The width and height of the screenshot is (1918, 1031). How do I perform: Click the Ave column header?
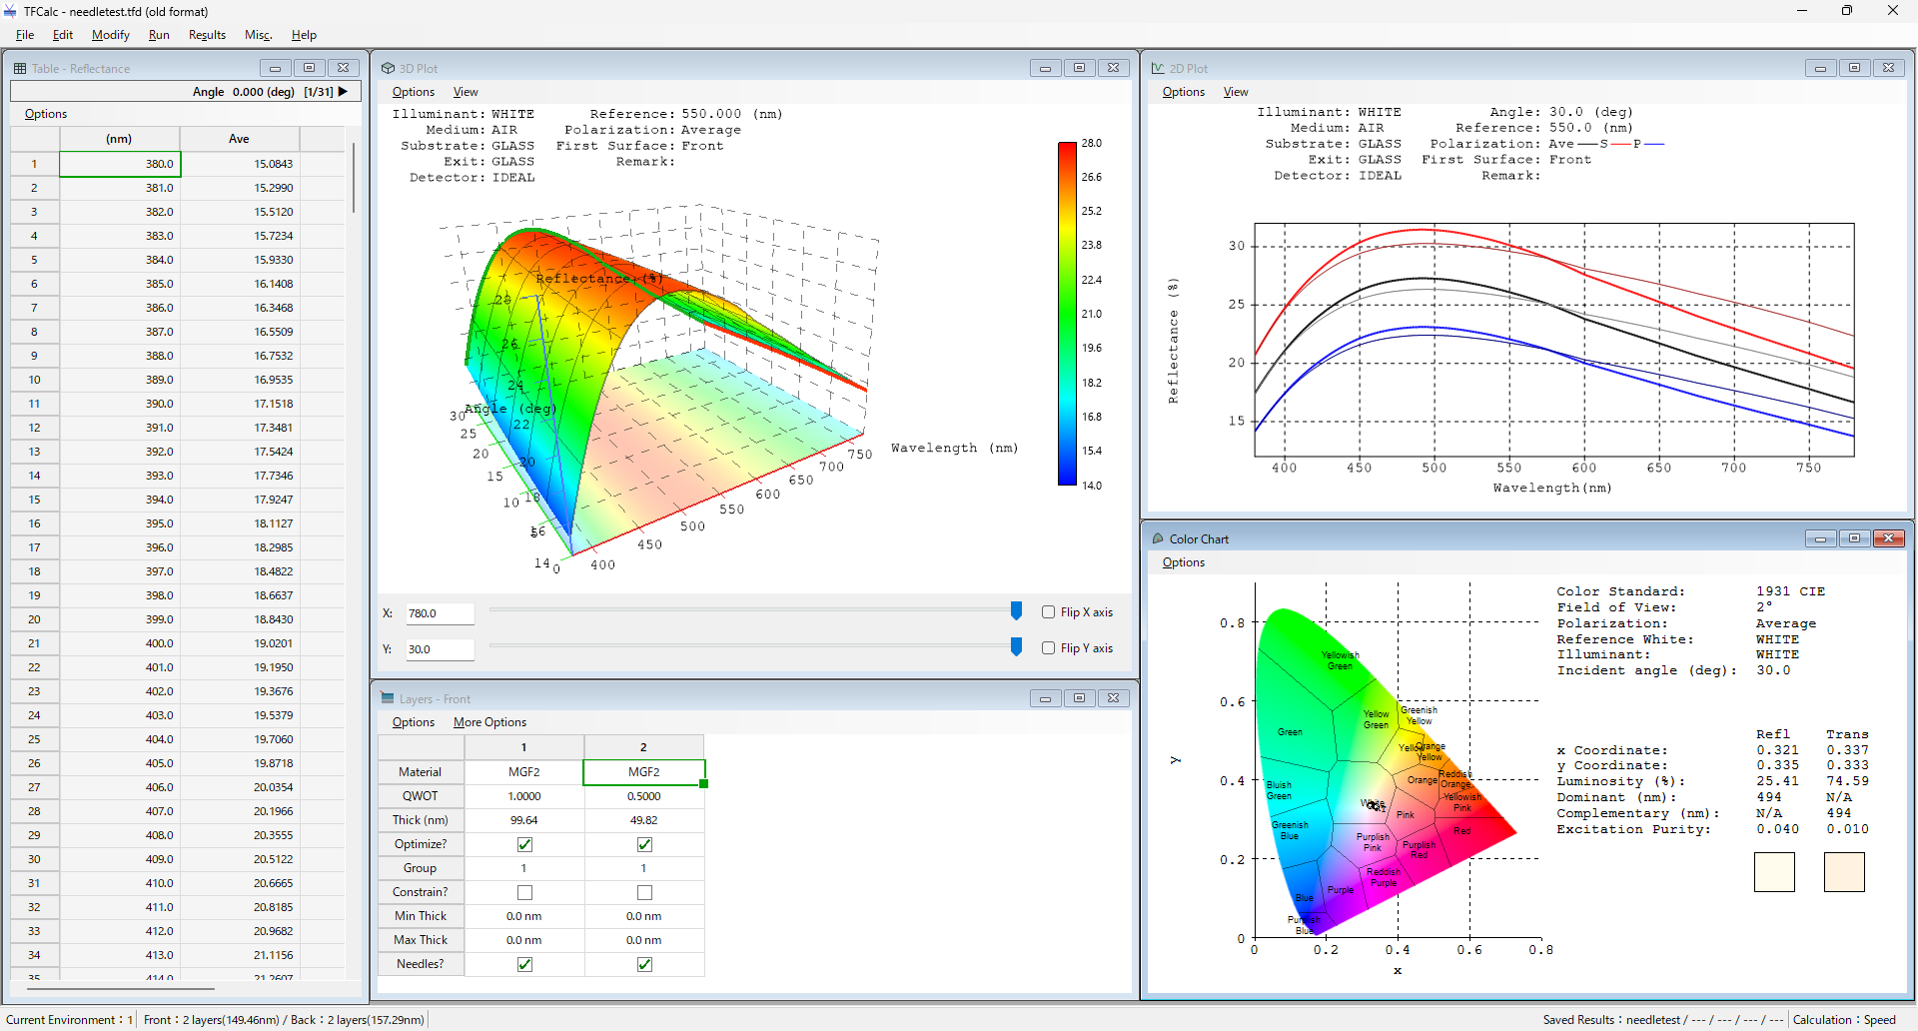240,139
